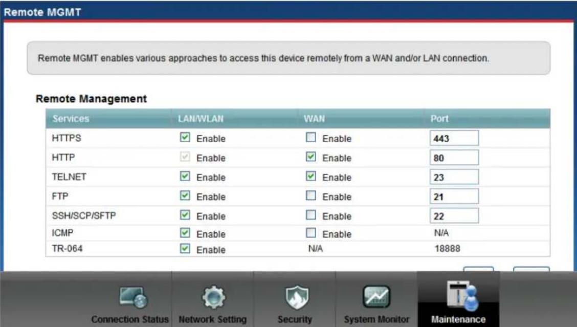This screenshot has width=577, height=327.
Task: Open the Security shield icon
Action: click(x=297, y=297)
